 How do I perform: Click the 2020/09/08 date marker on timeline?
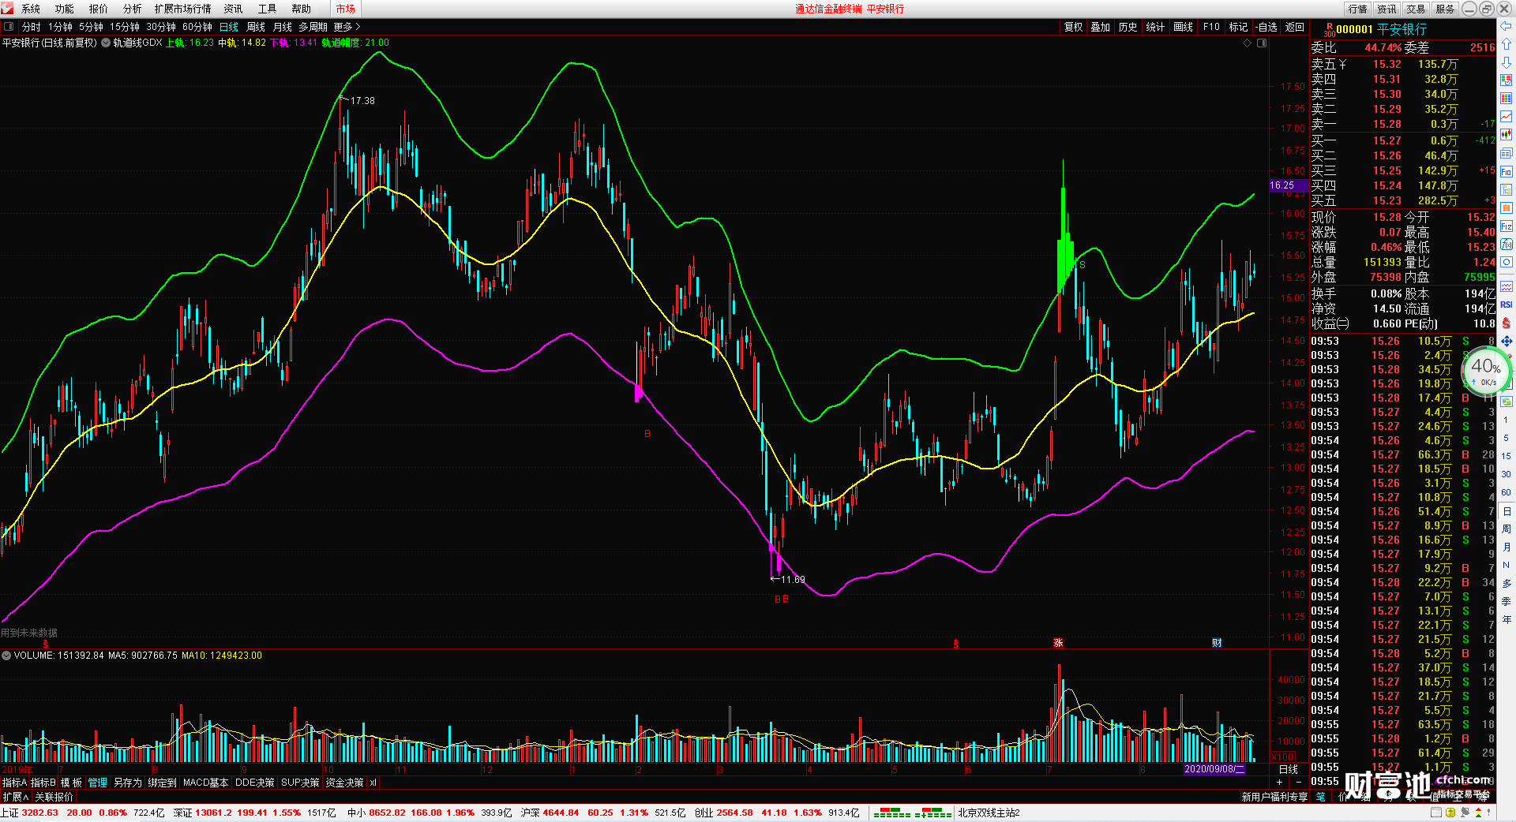[x=1214, y=769]
